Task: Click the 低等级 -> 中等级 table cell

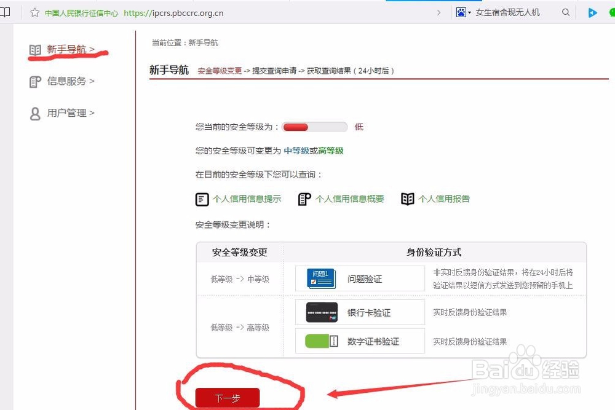Action: pos(240,279)
